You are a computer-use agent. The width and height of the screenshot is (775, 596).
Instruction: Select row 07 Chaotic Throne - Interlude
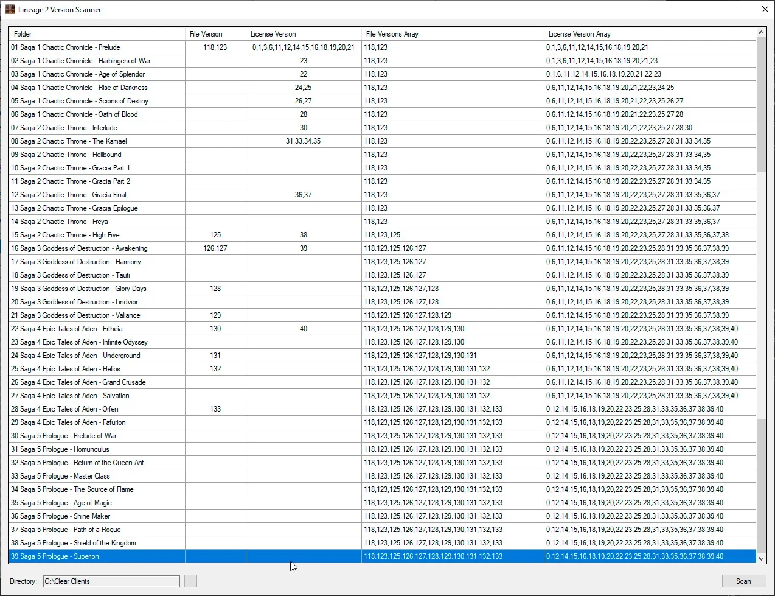tap(382, 128)
